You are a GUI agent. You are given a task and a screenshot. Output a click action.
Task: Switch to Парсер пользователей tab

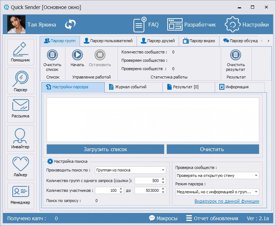point(109,41)
